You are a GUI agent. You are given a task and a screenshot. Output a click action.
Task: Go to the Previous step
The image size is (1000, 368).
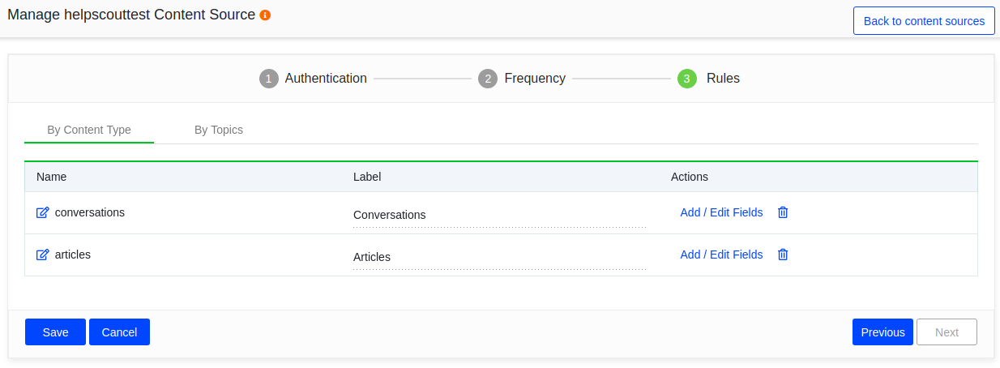point(882,332)
